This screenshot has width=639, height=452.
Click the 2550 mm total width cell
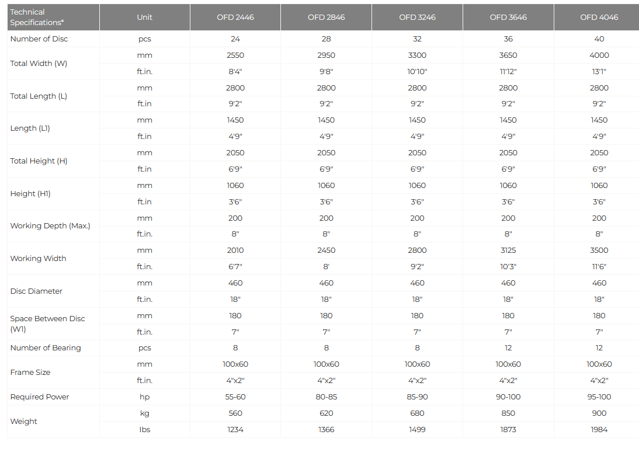[x=235, y=55]
